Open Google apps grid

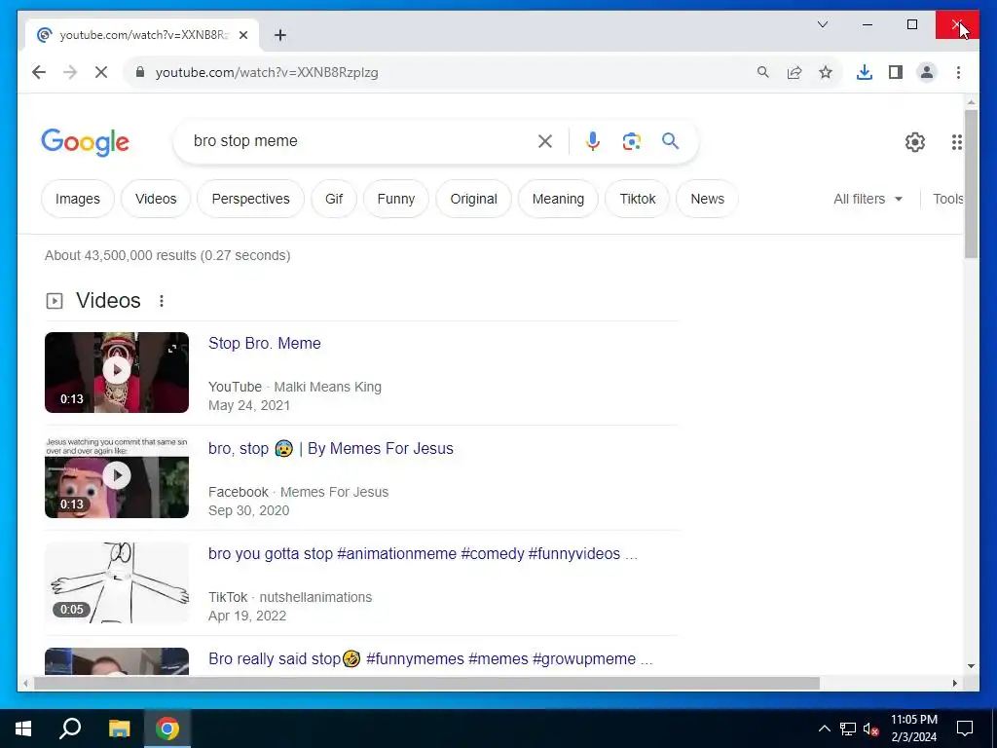pos(956,142)
